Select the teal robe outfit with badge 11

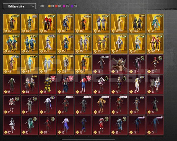[30, 125]
